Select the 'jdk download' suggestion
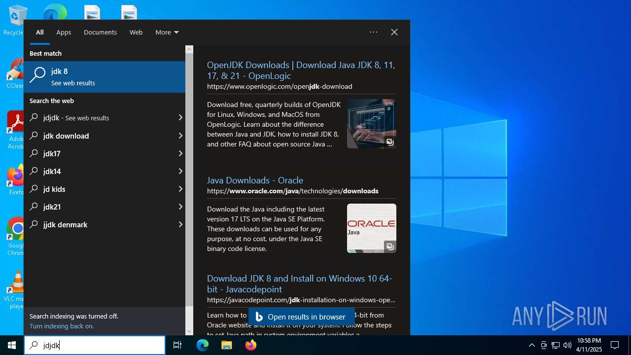This screenshot has height=355, width=631. pyautogui.click(x=105, y=136)
